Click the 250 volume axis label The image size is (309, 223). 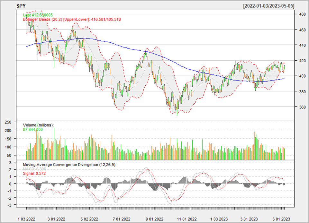8,122
